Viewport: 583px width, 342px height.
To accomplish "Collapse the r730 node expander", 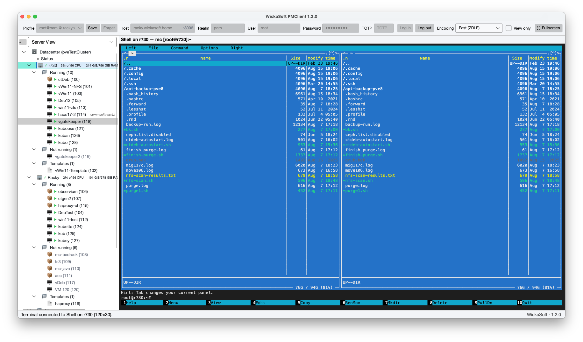I will pyautogui.click(x=29, y=65).
